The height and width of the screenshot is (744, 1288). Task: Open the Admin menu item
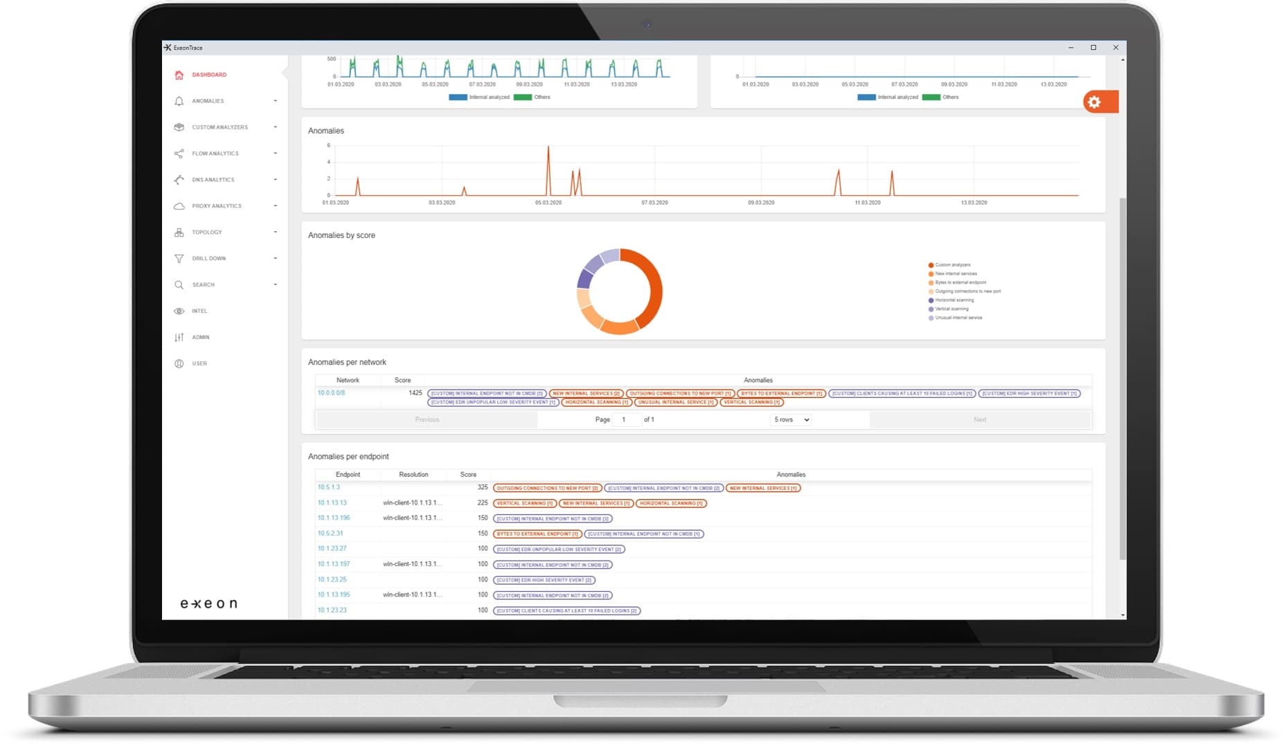[x=200, y=337]
